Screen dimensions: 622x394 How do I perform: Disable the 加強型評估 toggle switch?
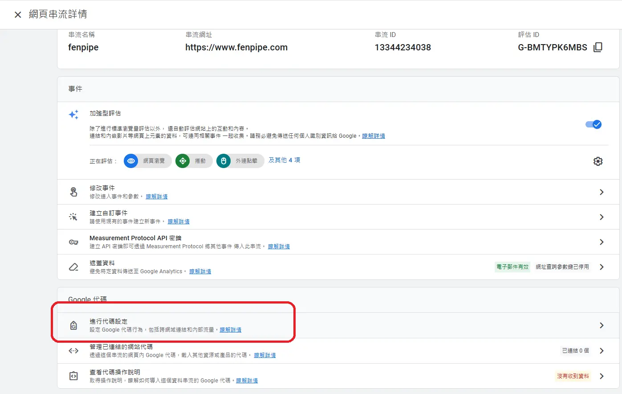(593, 124)
